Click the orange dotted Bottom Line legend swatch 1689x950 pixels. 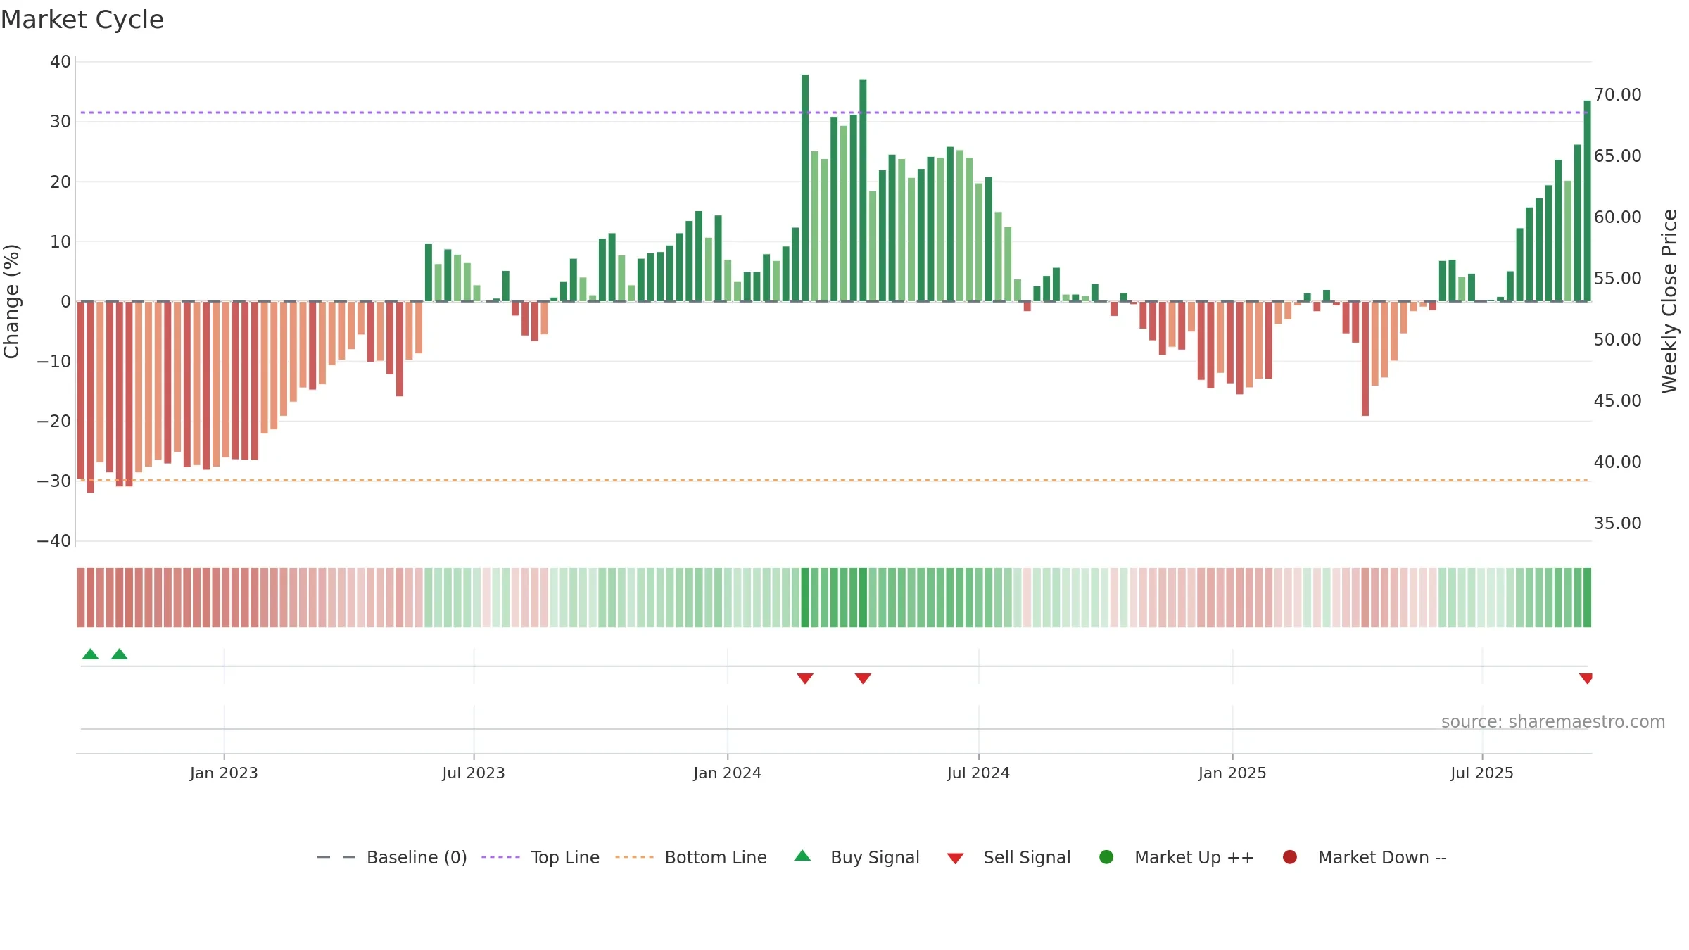coord(634,857)
